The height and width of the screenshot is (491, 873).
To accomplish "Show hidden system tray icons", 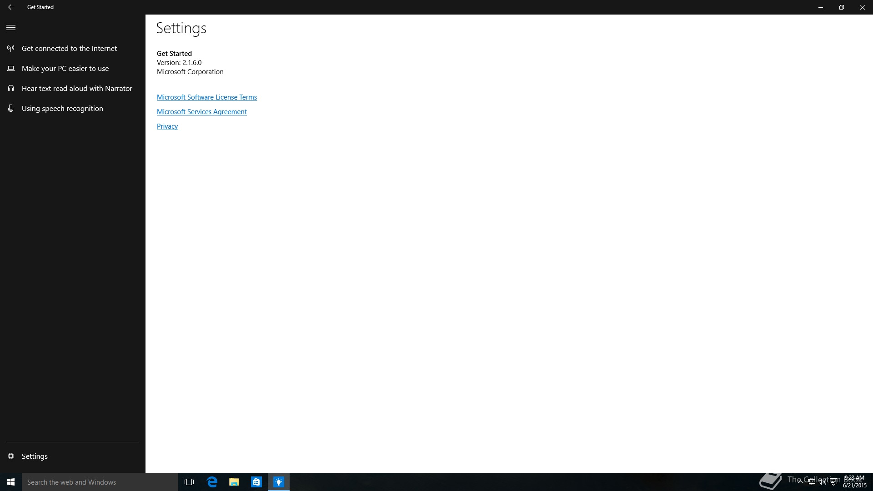I will (x=800, y=482).
